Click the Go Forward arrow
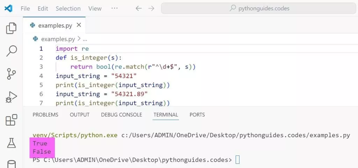The image size is (358, 168). click(x=151, y=8)
